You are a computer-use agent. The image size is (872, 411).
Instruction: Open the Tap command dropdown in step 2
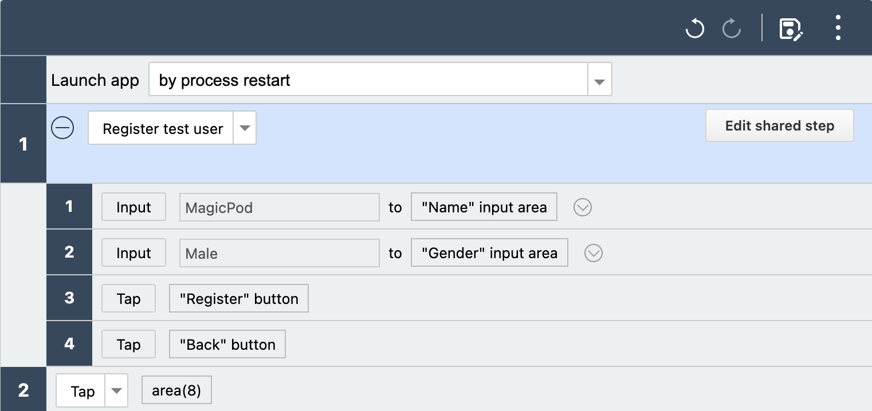pyautogui.click(x=116, y=391)
